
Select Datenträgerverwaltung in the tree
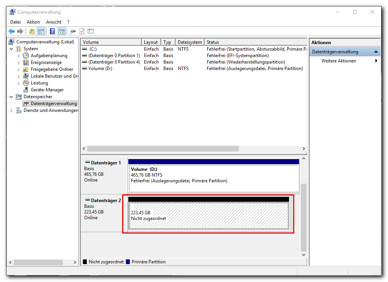pos(54,104)
